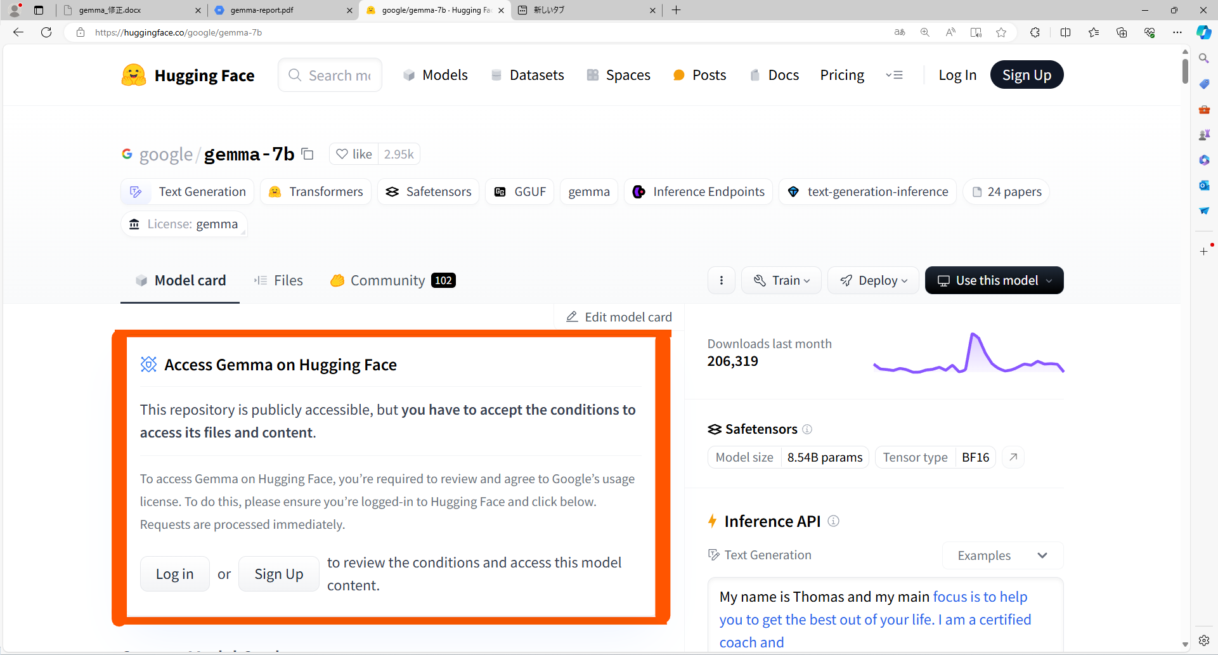Image resolution: width=1218 pixels, height=655 pixels.
Task: Expand the Use this model menu
Action: click(994, 280)
